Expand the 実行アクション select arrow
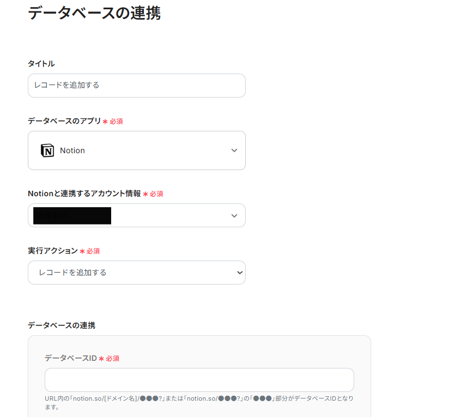 (240, 273)
